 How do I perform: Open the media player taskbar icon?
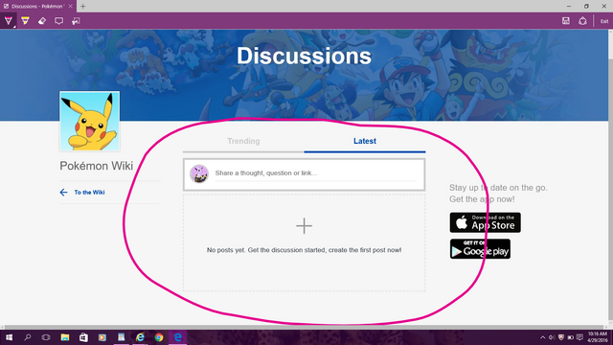tap(102, 337)
